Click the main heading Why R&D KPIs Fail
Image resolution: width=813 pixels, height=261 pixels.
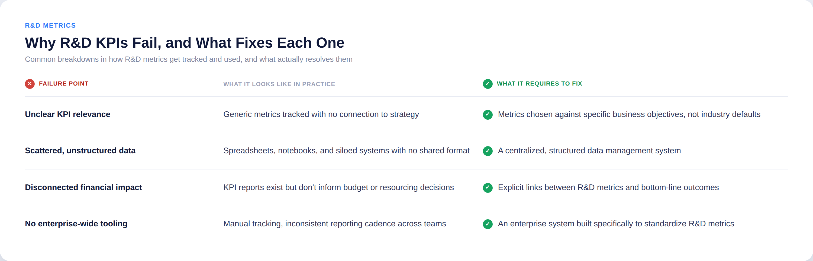pos(185,43)
